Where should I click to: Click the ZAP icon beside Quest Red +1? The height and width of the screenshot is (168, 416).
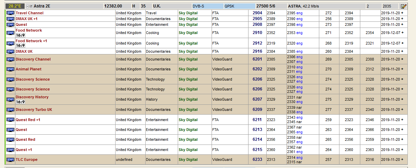[x=10, y=120]
